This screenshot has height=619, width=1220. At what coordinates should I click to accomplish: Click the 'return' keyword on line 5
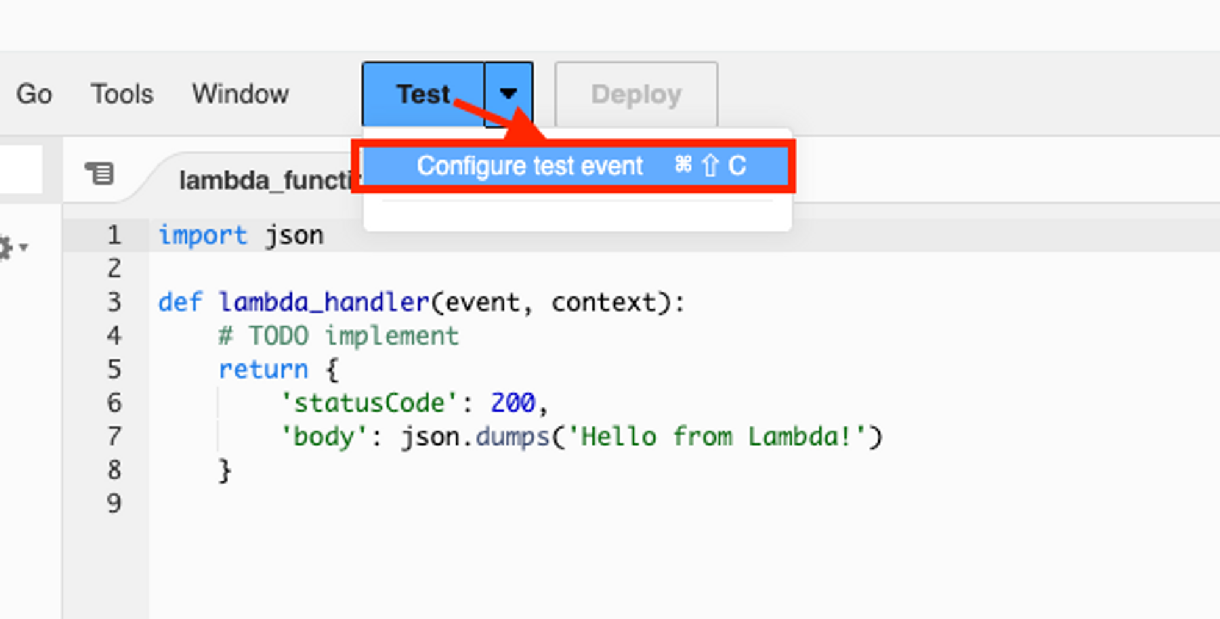pos(263,370)
